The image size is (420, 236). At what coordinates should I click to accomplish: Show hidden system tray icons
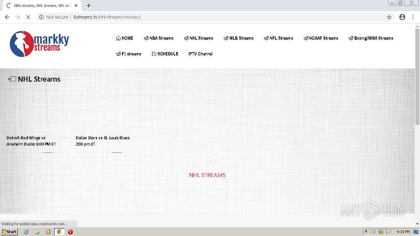click(366, 232)
